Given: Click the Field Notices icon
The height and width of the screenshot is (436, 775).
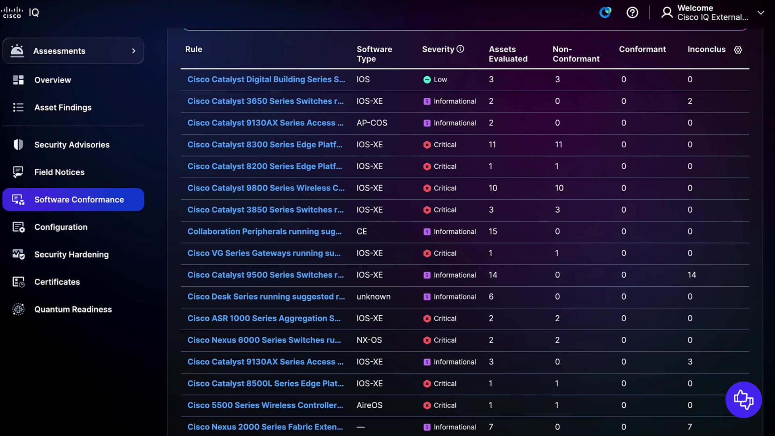Looking at the screenshot, I should [18, 172].
